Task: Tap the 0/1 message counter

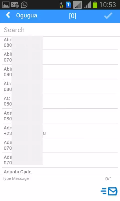Action: pyautogui.click(x=108, y=179)
